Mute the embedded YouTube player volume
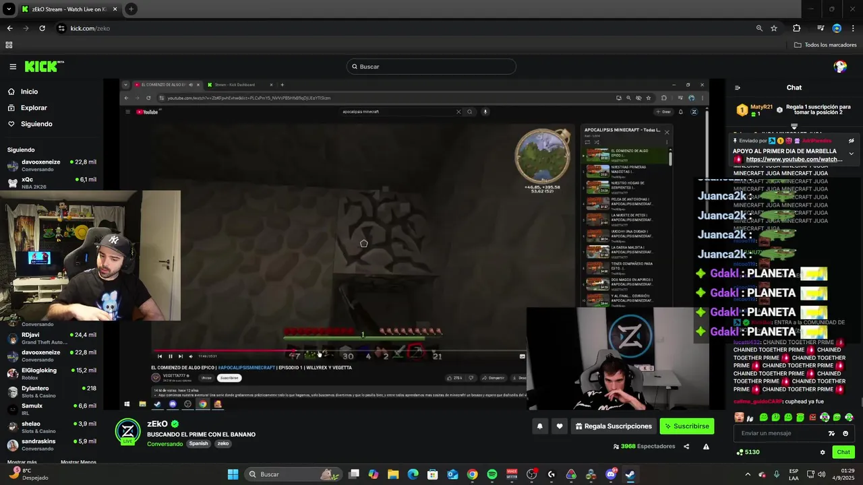Viewport: 863px width, 485px height. coord(191,356)
